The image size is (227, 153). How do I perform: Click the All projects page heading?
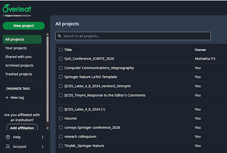67,24
